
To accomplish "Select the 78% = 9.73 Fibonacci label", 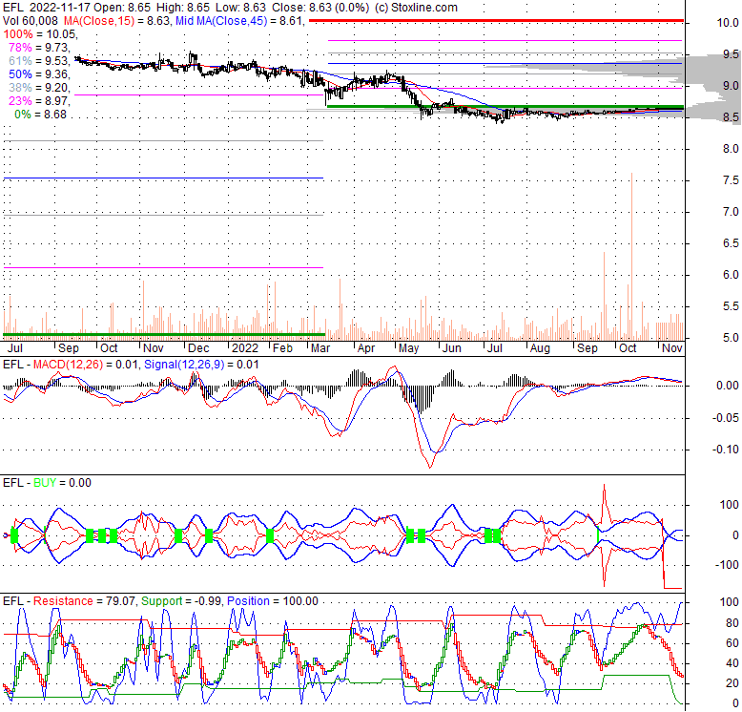I will [39, 48].
